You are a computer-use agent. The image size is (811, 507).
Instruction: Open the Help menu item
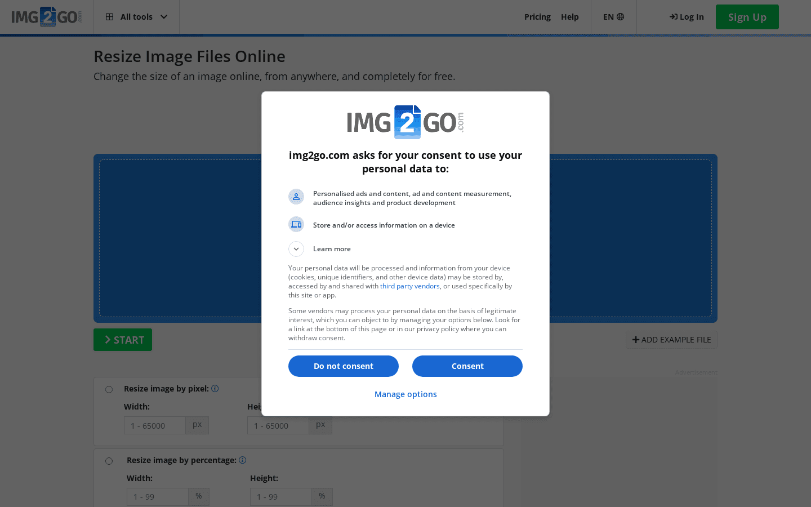pyautogui.click(x=569, y=17)
